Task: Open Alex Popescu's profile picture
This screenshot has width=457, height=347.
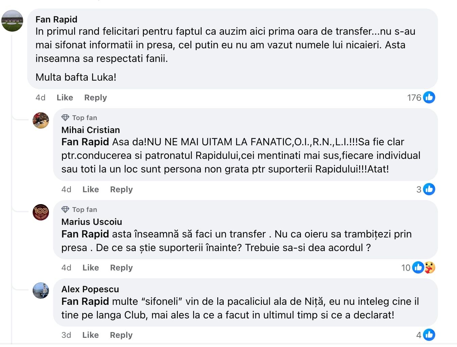Action: coord(41,291)
